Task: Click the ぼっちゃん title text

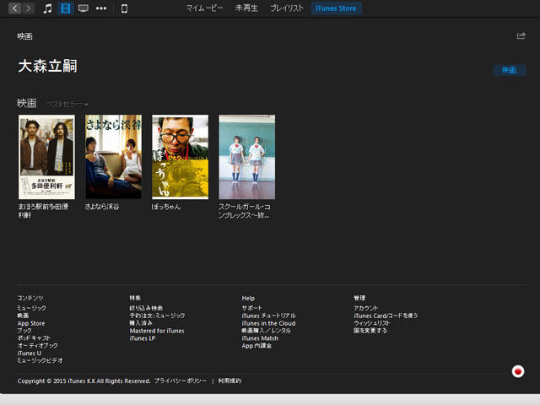Action: click(166, 207)
